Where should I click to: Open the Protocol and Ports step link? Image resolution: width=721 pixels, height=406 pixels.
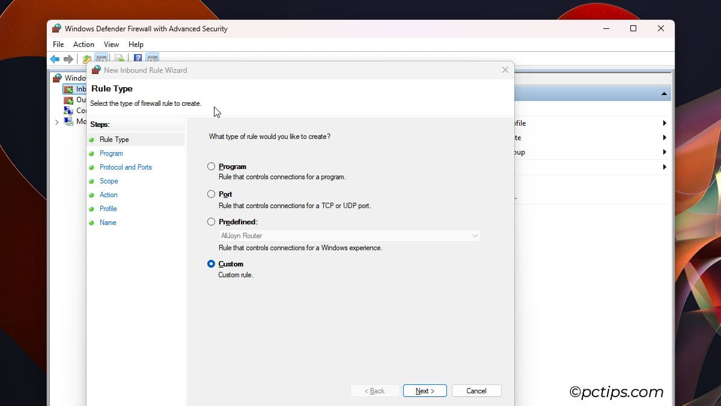[x=126, y=167]
